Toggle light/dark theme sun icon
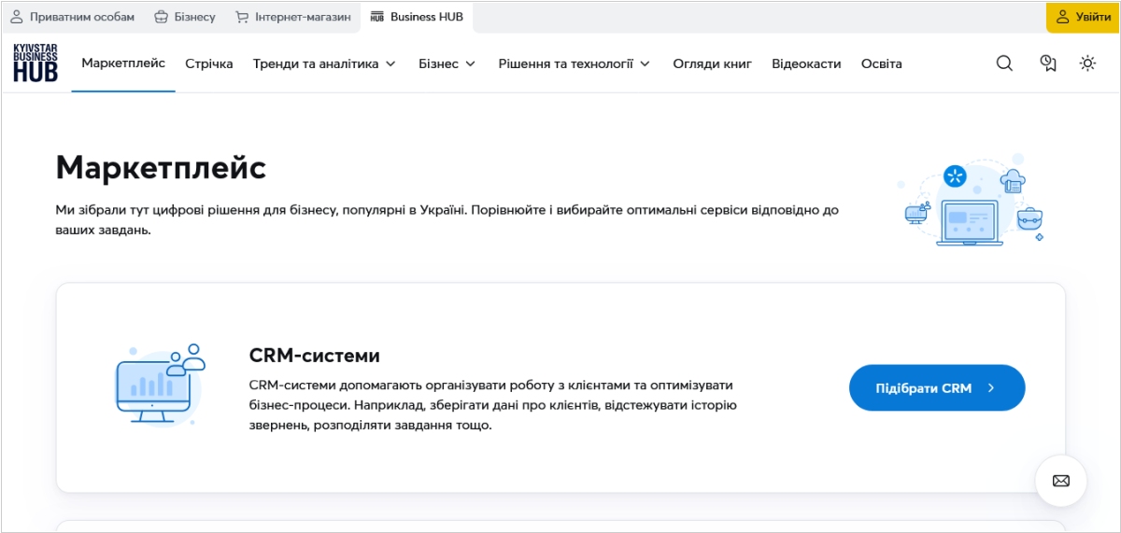This screenshot has height=533, width=1121. 1087,63
